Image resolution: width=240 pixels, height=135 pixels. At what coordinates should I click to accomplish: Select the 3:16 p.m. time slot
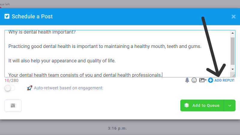117,128
